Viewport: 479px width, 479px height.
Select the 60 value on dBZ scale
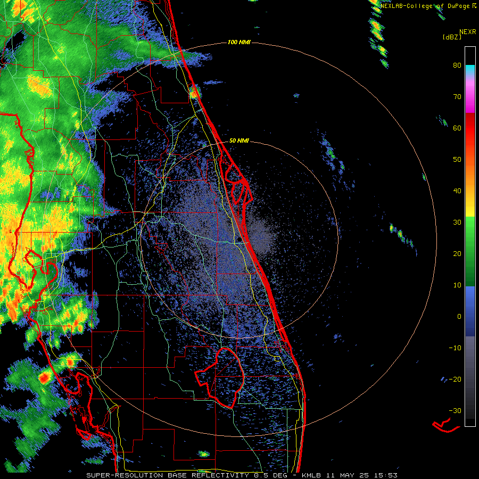pos(457,128)
